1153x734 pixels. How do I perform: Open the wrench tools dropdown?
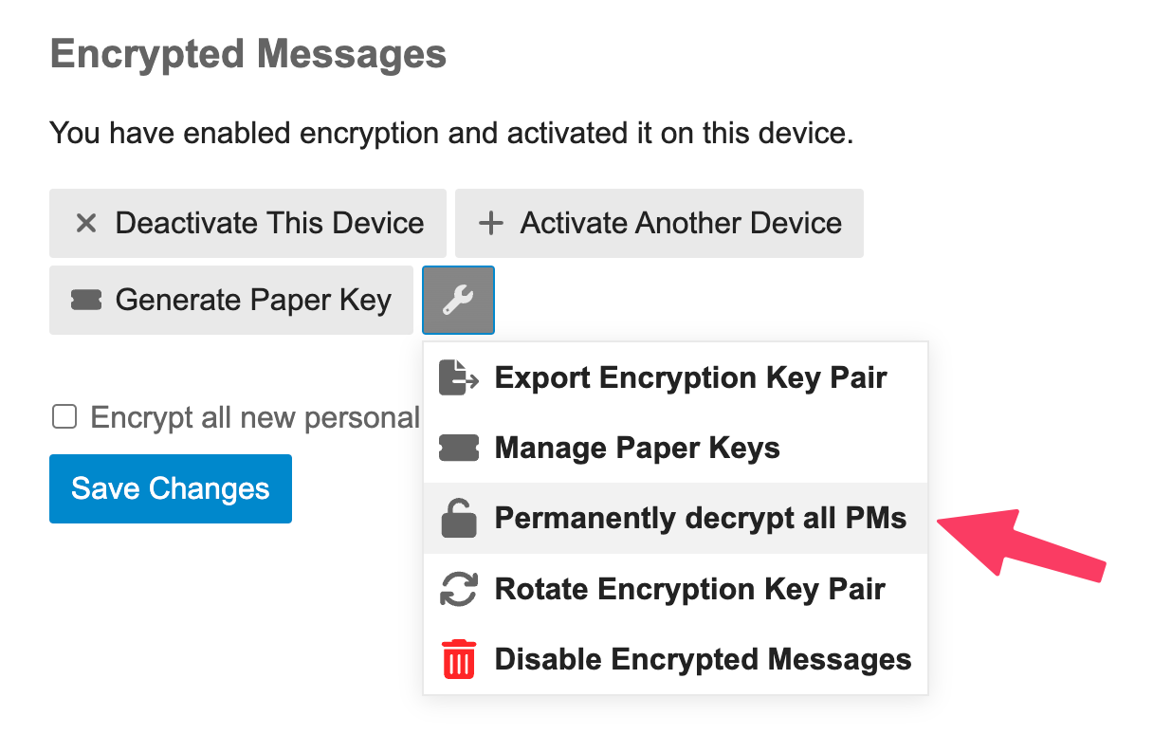(x=458, y=301)
